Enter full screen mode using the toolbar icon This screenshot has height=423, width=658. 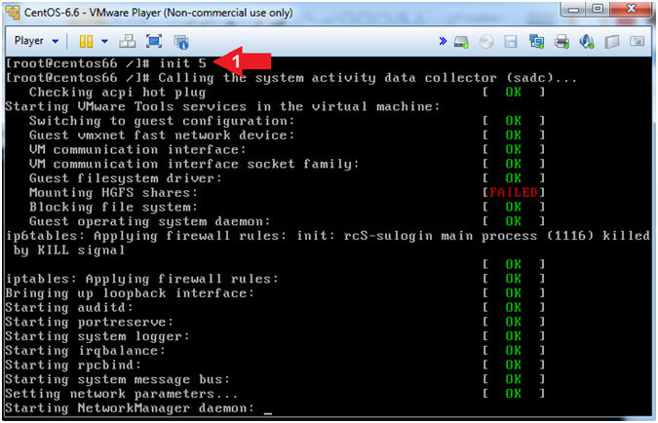(154, 41)
